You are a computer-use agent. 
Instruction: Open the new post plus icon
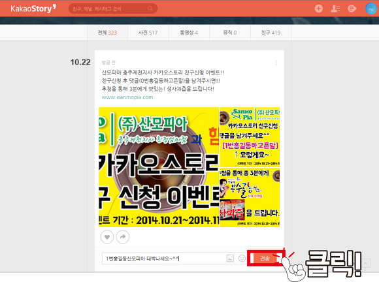click(319, 8)
